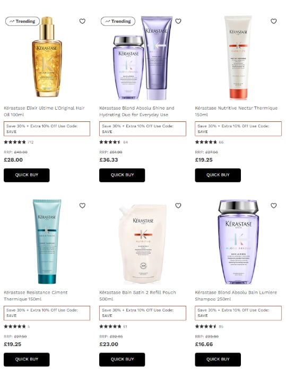
Task: View the gold Elixir Ultime bottle image
Action: tap(47, 57)
